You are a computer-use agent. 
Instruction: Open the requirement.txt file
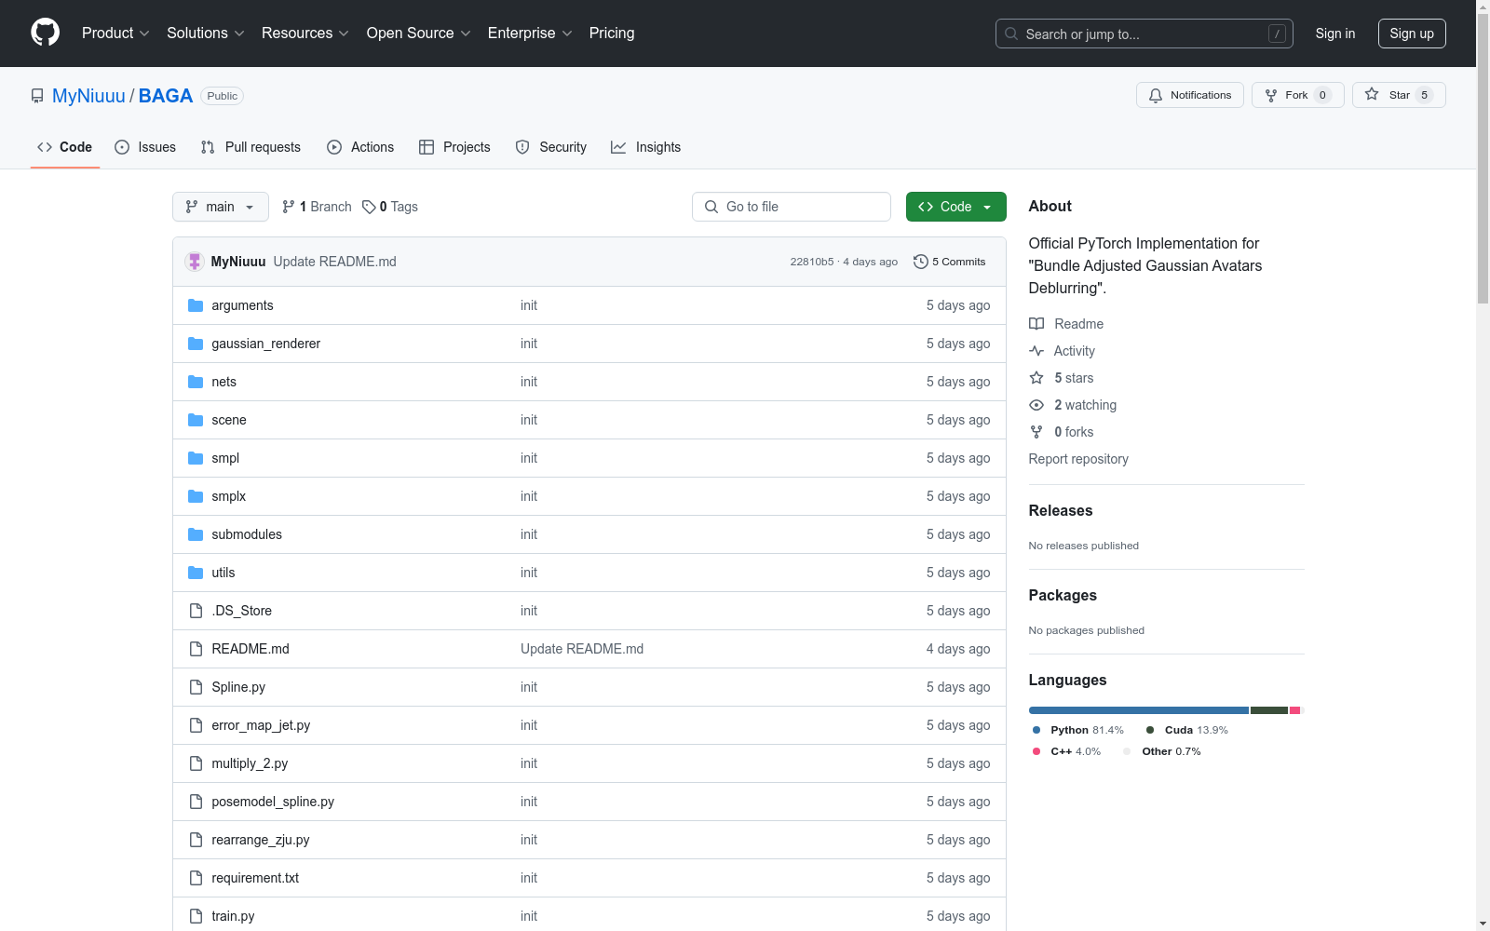coord(255,878)
